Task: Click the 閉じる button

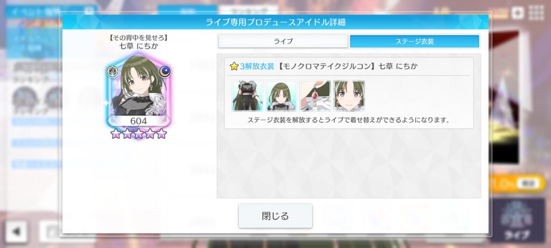Action: tap(275, 216)
